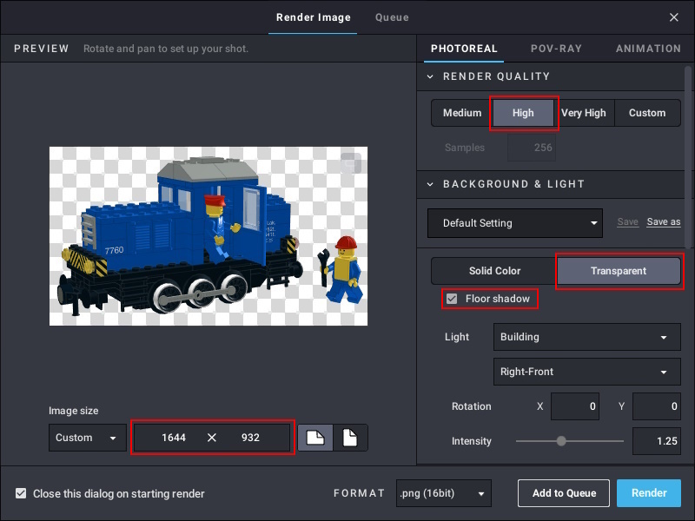
Task: Select Solid Color background
Action: tap(494, 271)
